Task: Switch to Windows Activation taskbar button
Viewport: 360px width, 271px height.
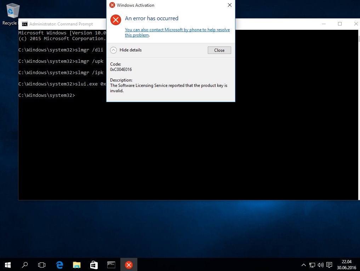Action: click(x=129, y=265)
